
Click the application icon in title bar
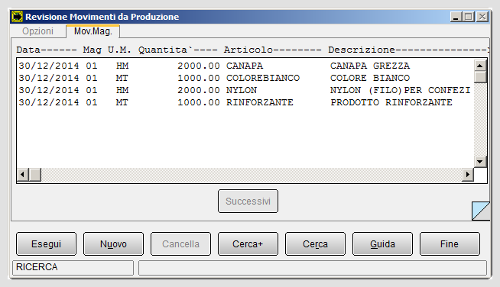17,17
